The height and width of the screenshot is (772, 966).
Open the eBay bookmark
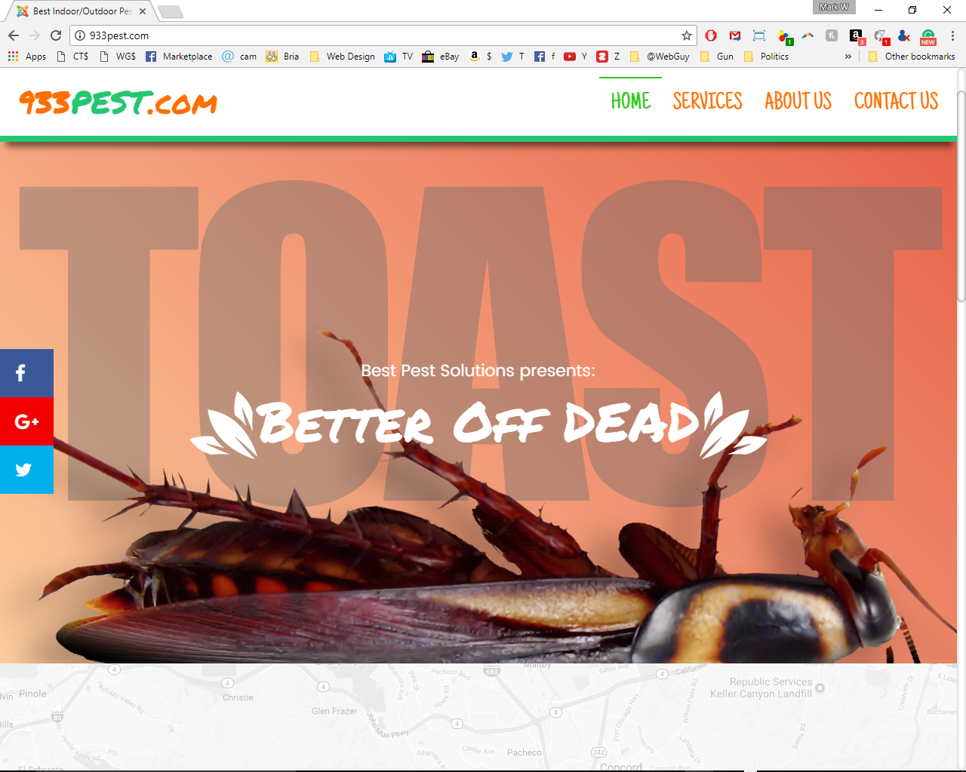click(441, 57)
